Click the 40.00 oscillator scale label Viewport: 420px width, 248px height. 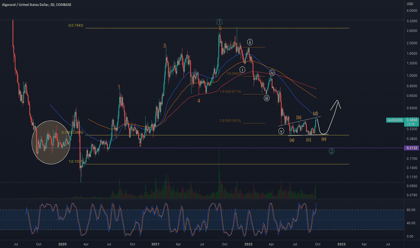(411, 223)
